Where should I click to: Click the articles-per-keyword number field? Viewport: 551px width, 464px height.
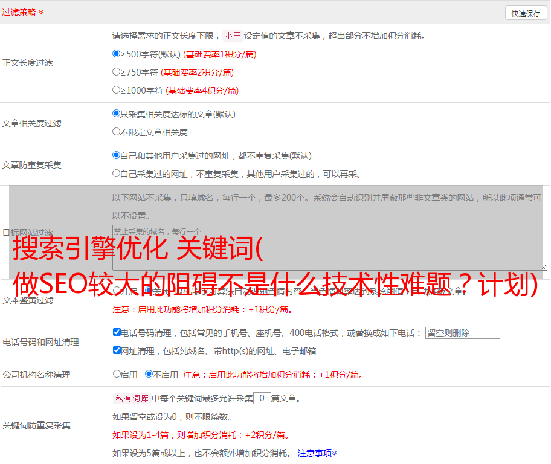(262, 398)
